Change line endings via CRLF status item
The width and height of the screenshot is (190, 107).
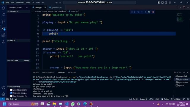(x=157, y=99)
